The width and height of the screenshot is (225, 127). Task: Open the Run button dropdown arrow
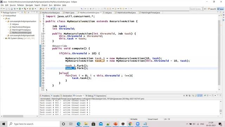pos(22,9)
